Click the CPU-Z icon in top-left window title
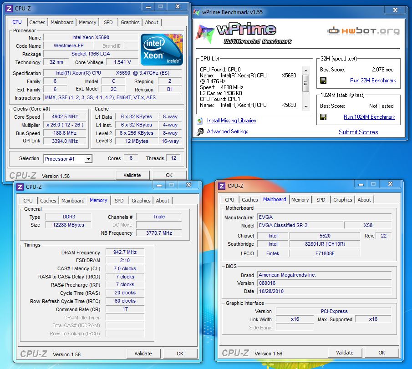 (x=9, y=8)
